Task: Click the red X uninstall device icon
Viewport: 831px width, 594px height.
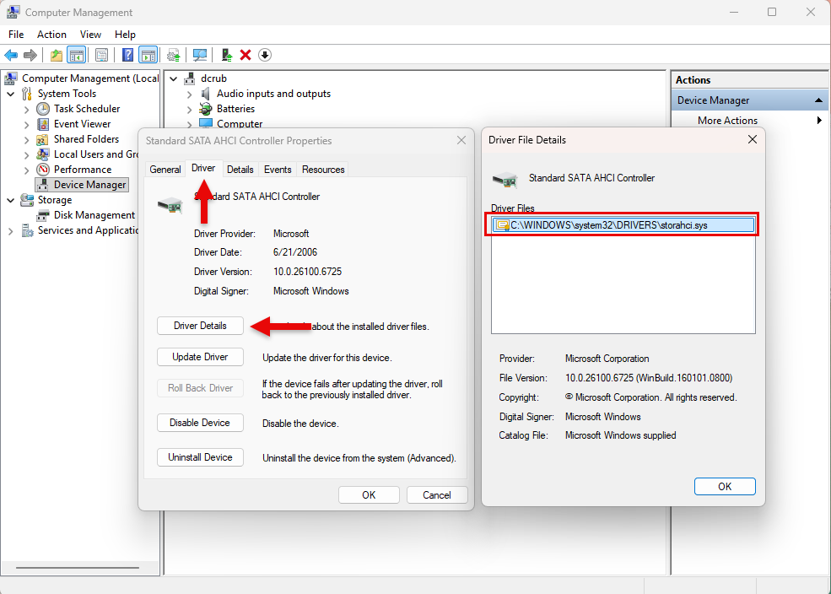Action: pyautogui.click(x=246, y=55)
